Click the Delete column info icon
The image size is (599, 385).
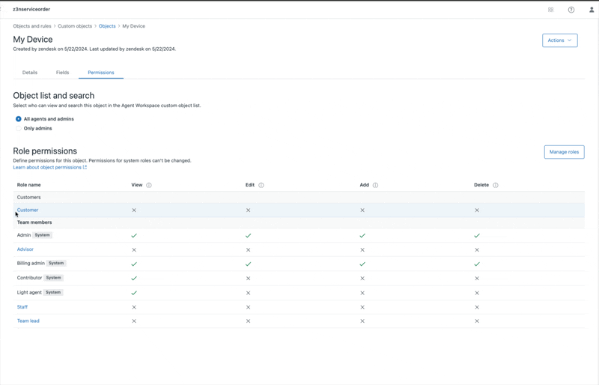(496, 185)
